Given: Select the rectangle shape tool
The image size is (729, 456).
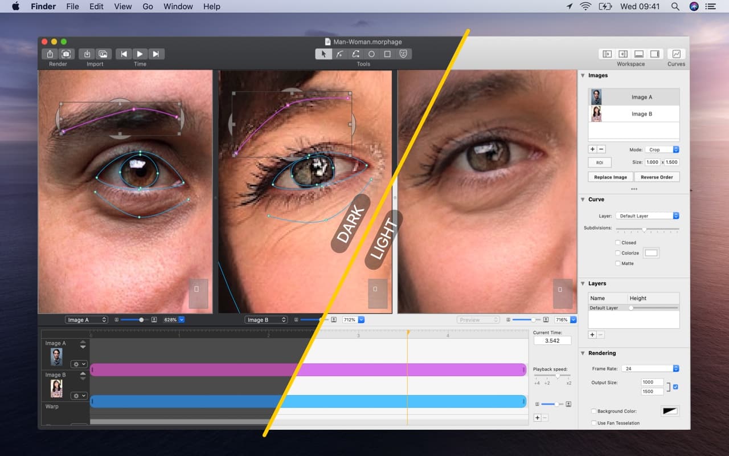Looking at the screenshot, I should pos(387,54).
